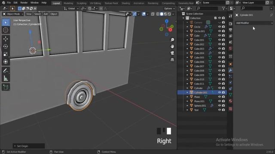Disable Sphere.001 in renders camera icon

[223, 106]
